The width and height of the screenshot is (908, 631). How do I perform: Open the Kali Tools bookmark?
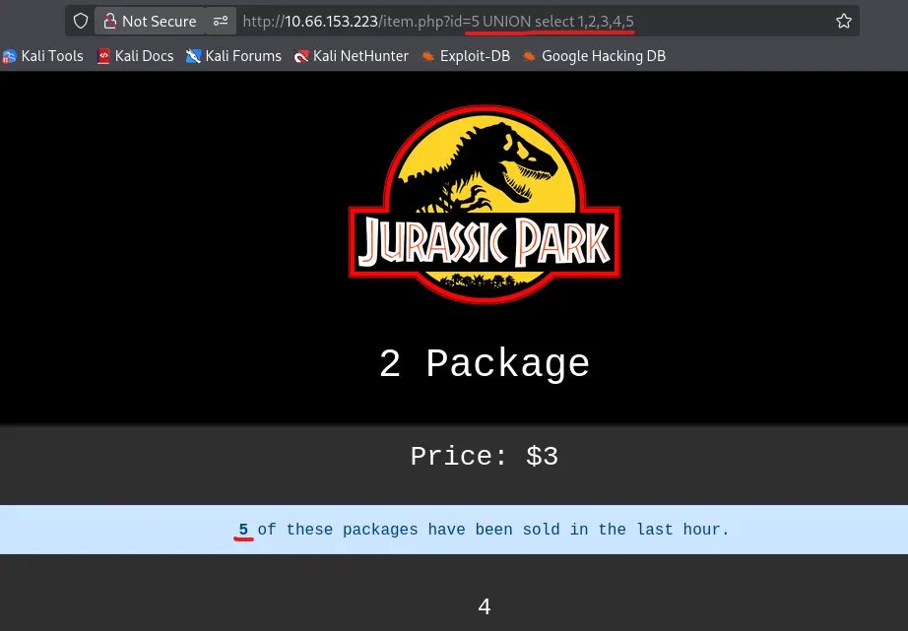point(43,56)
